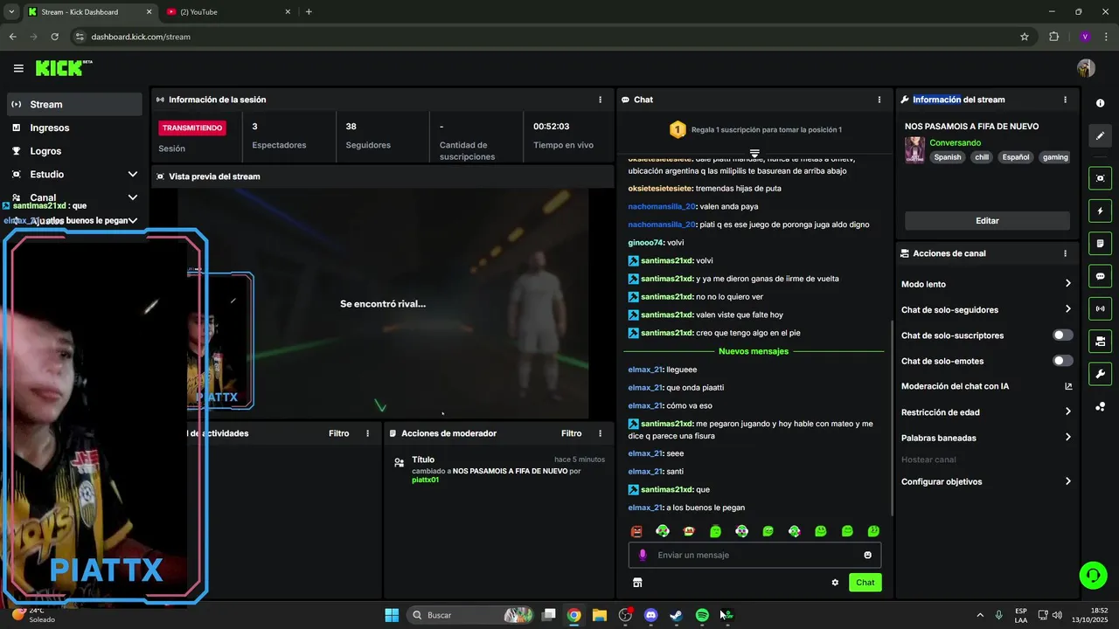Click the browser address bar
Image resolution: width=1119 pixels, height=629 pixels.
point(551,37)
